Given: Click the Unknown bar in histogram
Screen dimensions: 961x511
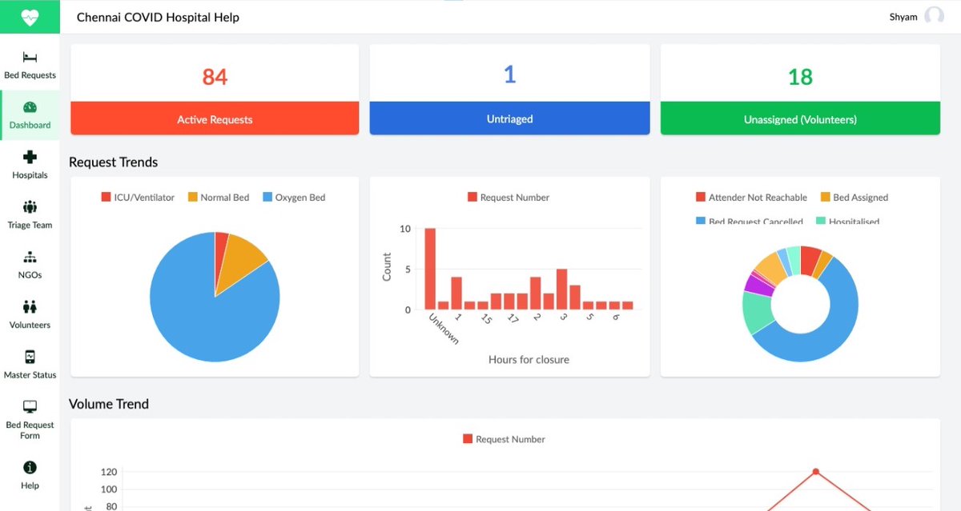Looking at the screenshot, I should coord(430,269).
